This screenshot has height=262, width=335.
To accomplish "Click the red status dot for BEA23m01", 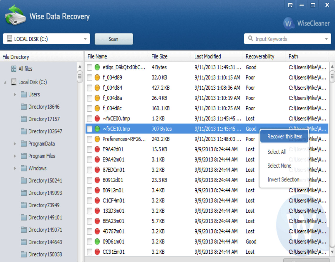I will point(97,221).
